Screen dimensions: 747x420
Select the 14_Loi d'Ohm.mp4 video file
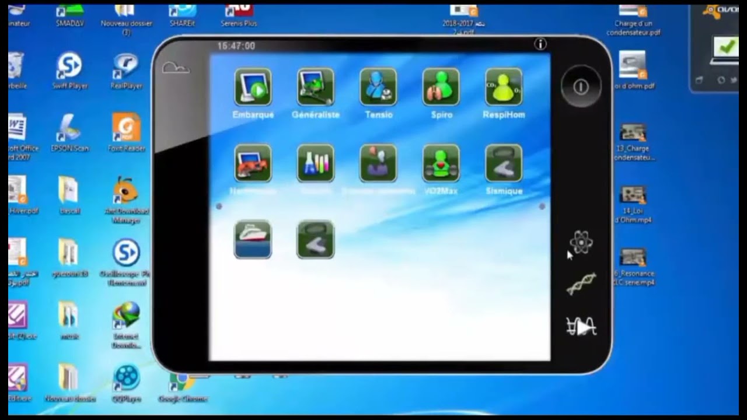tap(633, 205)
